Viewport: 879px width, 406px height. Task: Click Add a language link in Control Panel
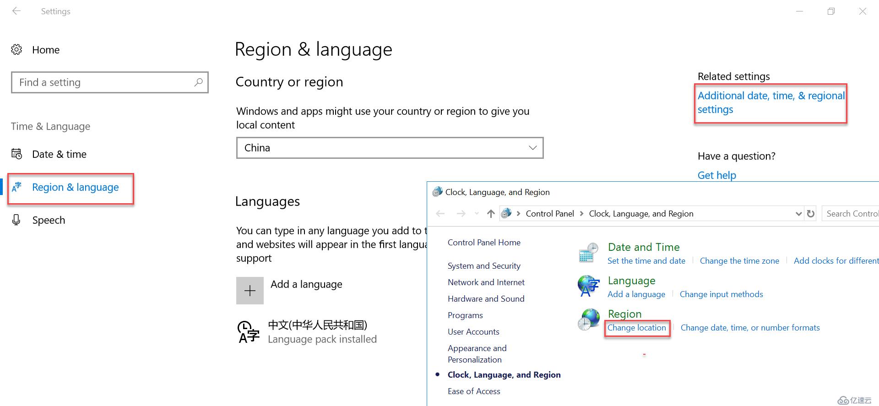click(636, 294)
